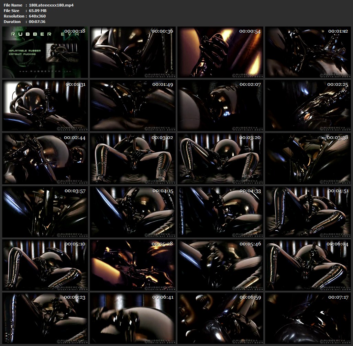Viewport: 353px width, 346px height.
Task: Select the thumbnail at 00:03:57
Action: pos(45,212)
